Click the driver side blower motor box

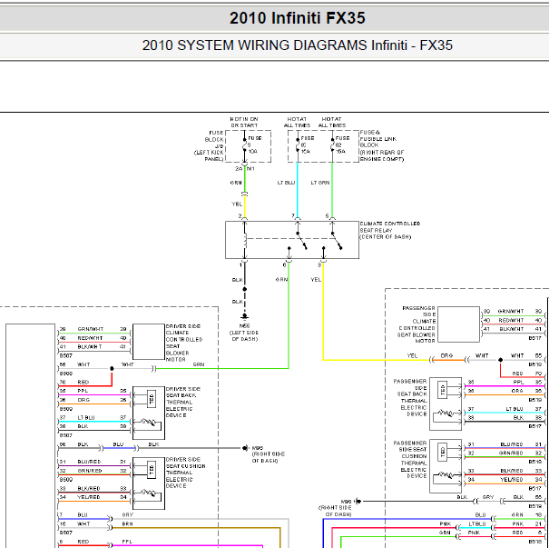pyautogui.click(x=149, y=342)
